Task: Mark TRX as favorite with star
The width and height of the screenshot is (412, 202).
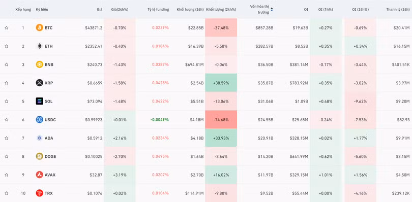Action: pyautogui.click(x=7, y=193)
